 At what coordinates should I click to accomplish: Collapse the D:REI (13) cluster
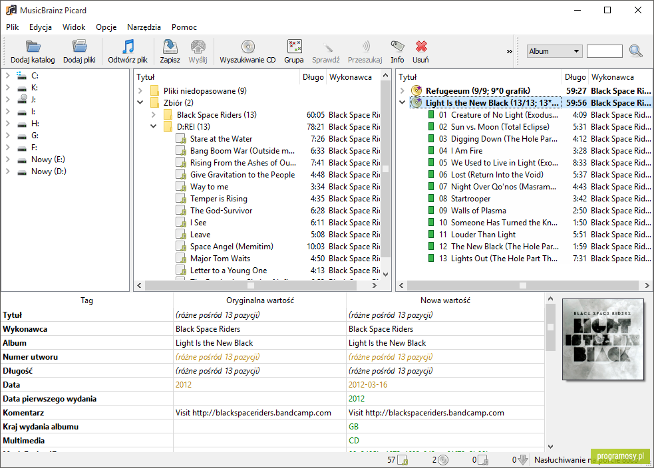pos(154,126)
